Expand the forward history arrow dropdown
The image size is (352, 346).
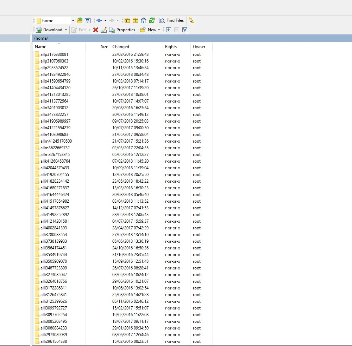pyautogui.click(x=118, y=21)
